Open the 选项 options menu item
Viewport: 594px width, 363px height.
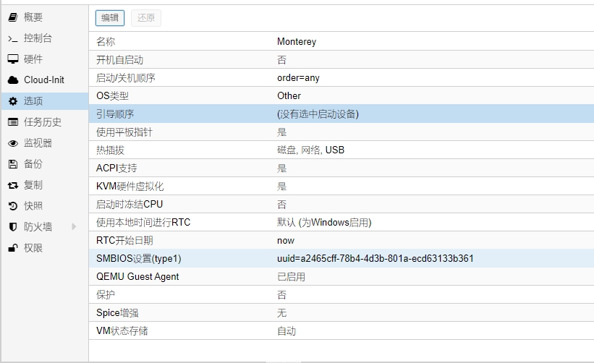point(33,101)
